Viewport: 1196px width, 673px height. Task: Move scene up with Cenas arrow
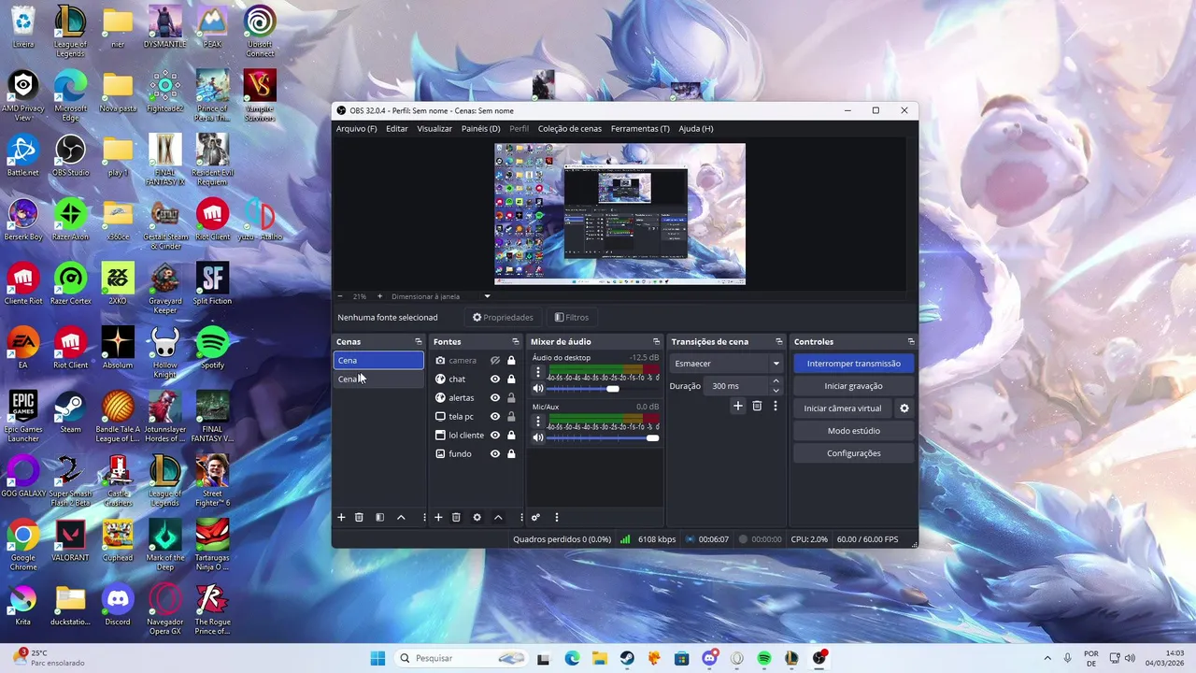pyautogui.click(x=401, y=517)
